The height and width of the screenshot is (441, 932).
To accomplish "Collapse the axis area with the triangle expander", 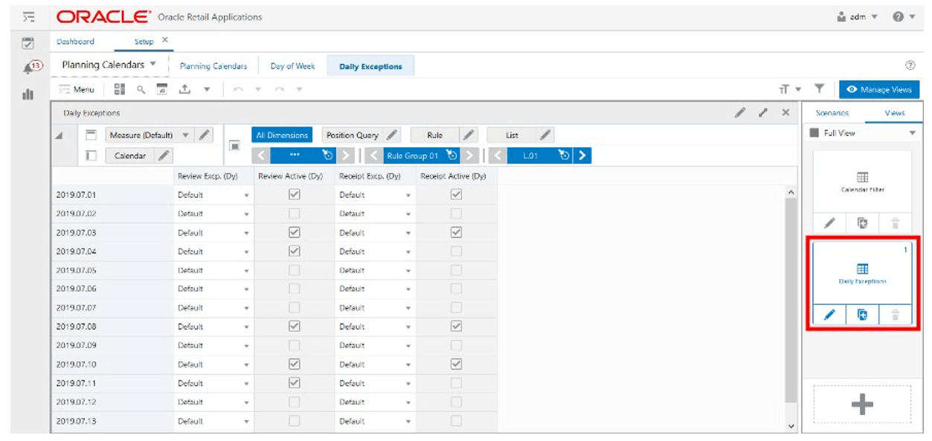I will (x=60, y=135).
